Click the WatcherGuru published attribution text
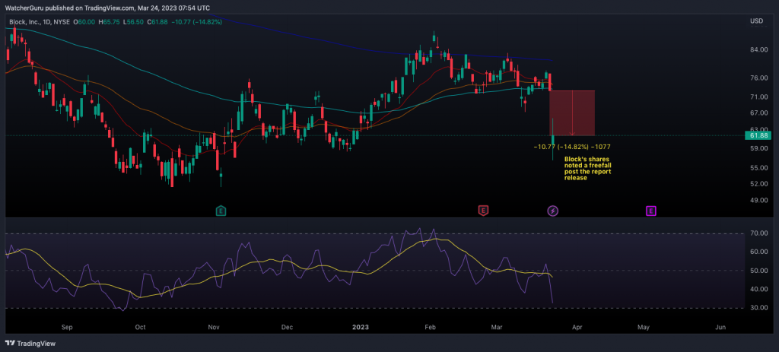This screenshot has width=779, height=352. [107, 8]
